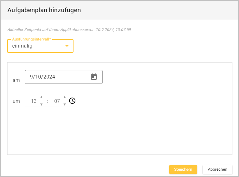The width and height of the screenshot is (239, 177).
Task: Click the minute field showing 07
Action: coord(57,101)
